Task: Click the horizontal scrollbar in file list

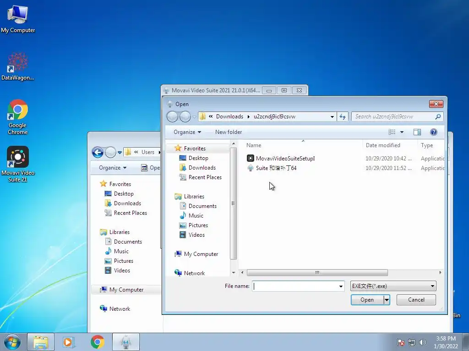Action: click(x=317, y=272)
